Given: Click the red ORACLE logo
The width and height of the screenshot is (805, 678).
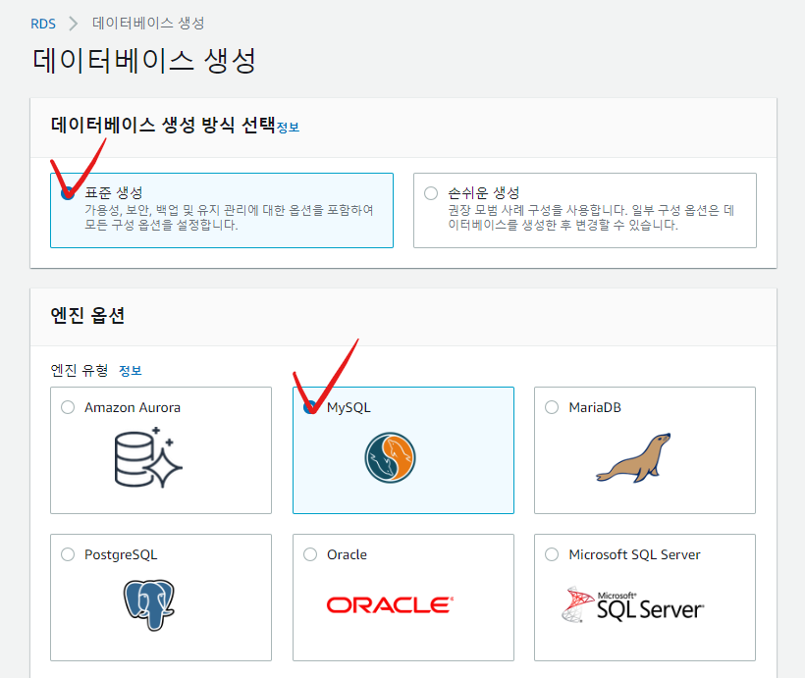Looking at the screenshot, I should (390, 605).
